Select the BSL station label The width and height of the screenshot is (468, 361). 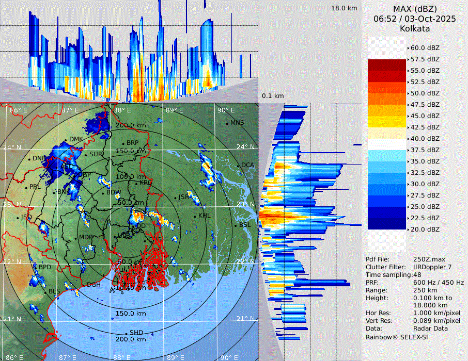[244, 225]
